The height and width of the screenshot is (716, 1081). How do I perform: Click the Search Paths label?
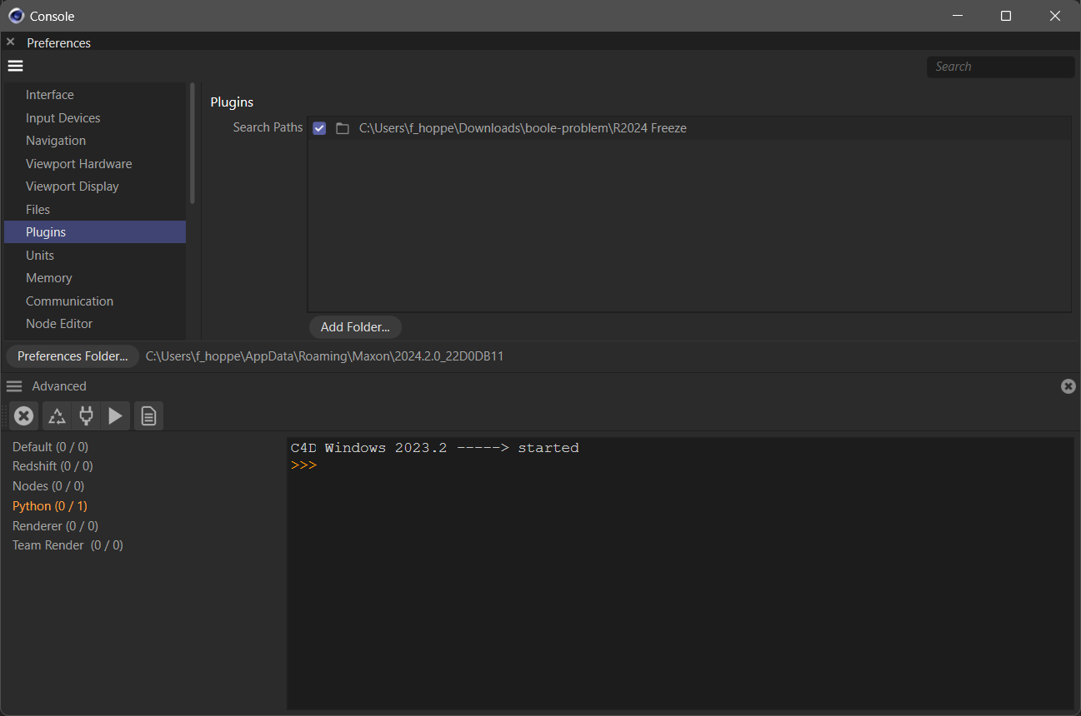[x=268, y=127]
